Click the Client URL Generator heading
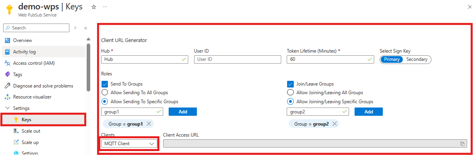This screenshot has height=155, width=473. 124,40
